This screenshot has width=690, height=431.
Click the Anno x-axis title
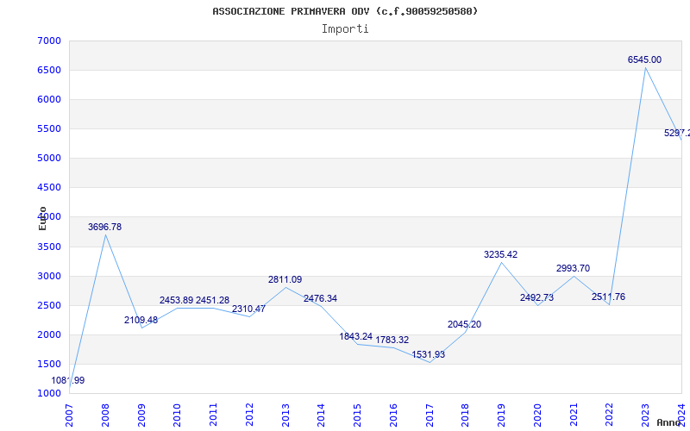[669, 422]
